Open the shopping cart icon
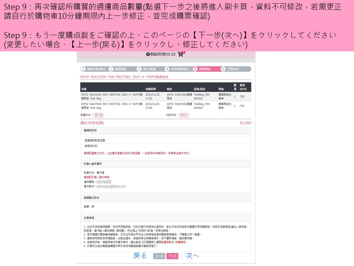This screenshot has height=266, width=354. (180, 54)
